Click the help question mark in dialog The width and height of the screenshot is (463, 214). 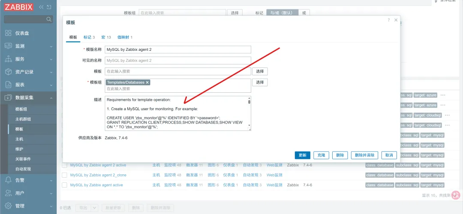(388, 20)
